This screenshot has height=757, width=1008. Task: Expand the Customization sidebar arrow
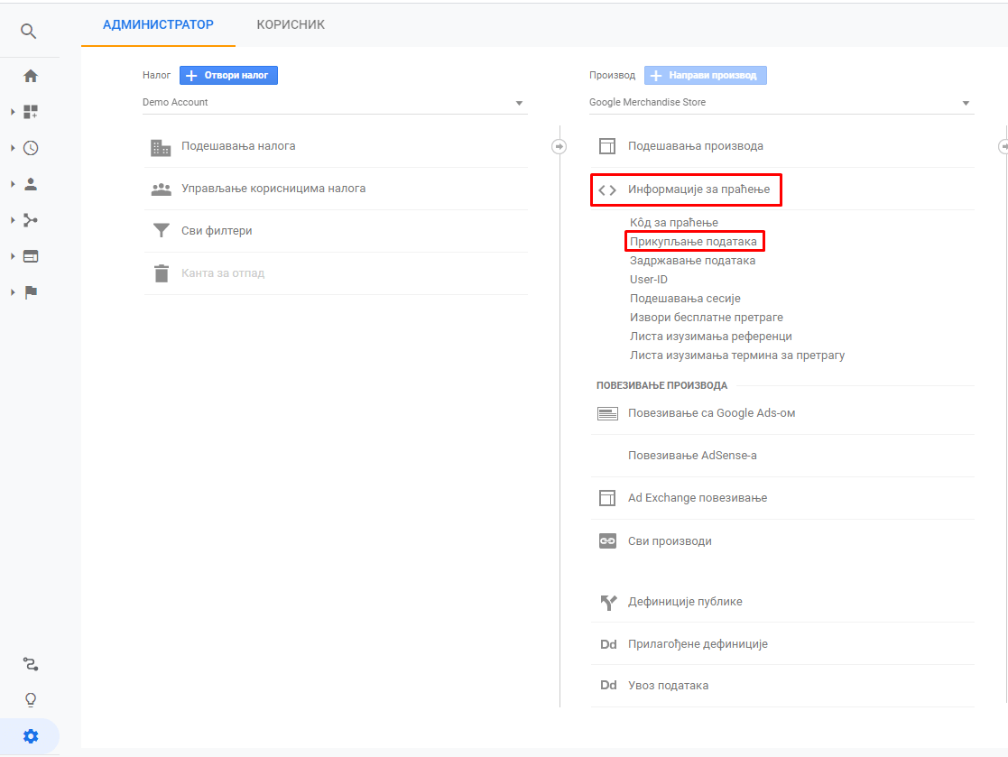click(x=13, y=112)
